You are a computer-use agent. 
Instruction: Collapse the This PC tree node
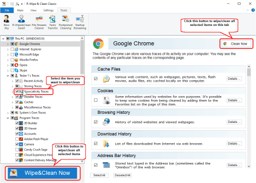coord(3,39)
